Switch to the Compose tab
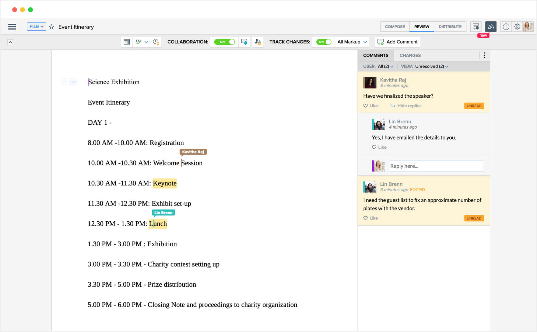537x332 pixels. (x=395, y=27)
